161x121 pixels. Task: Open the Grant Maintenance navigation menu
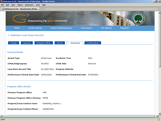61,28
